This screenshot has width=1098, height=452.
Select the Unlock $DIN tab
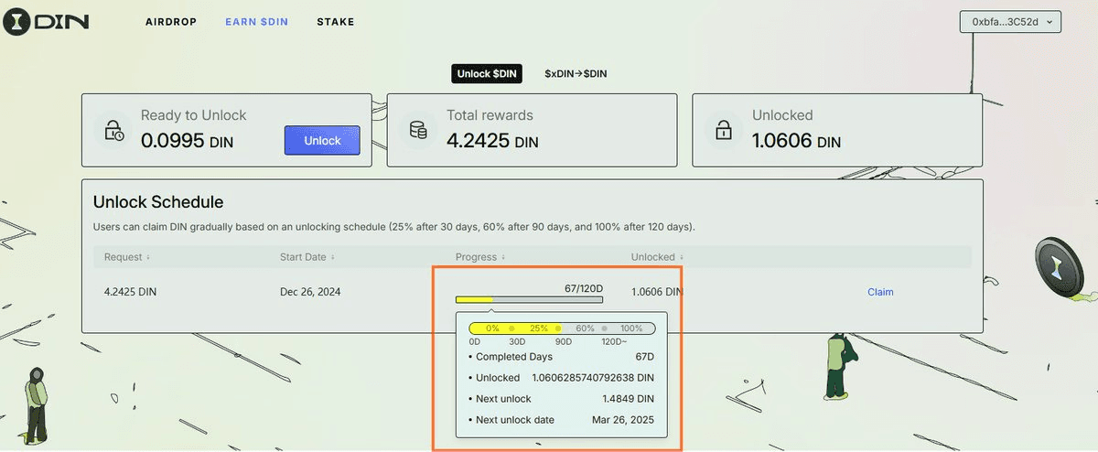click(487, 73)
